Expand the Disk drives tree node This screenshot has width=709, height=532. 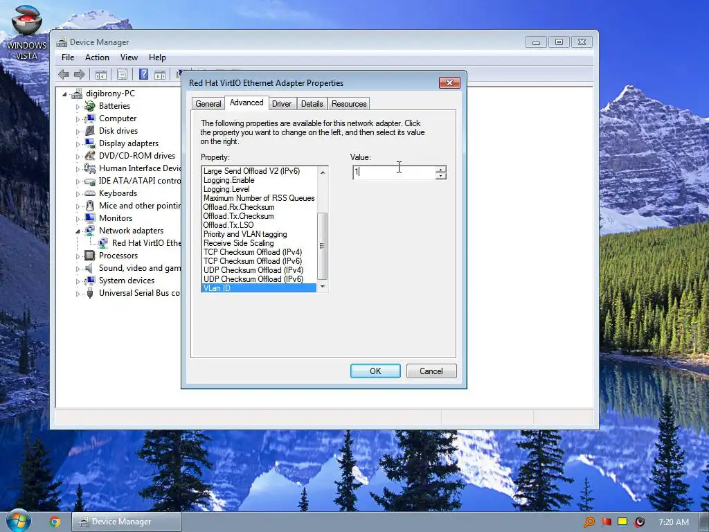coord(78,132)
